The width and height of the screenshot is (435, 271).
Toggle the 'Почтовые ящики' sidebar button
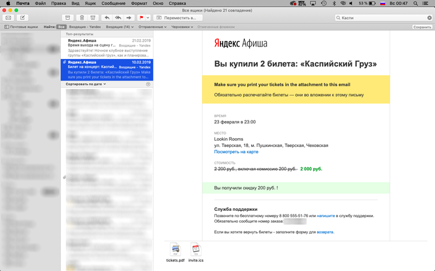coord(21,27)
